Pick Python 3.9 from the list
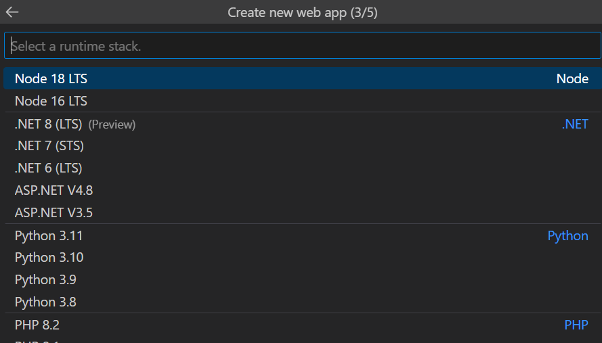This screenshot has width=602, height=343. point(46,279)
